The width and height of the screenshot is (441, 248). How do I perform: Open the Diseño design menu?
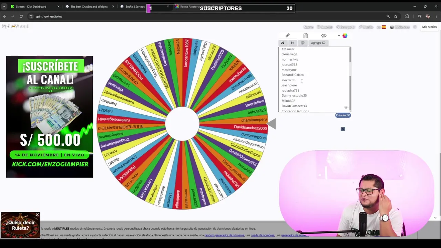point(366,27)
